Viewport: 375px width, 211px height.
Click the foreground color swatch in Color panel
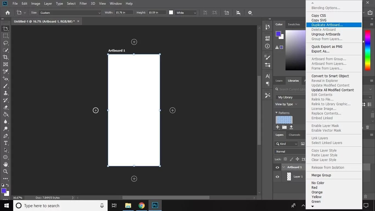click(x=278, y=34)
